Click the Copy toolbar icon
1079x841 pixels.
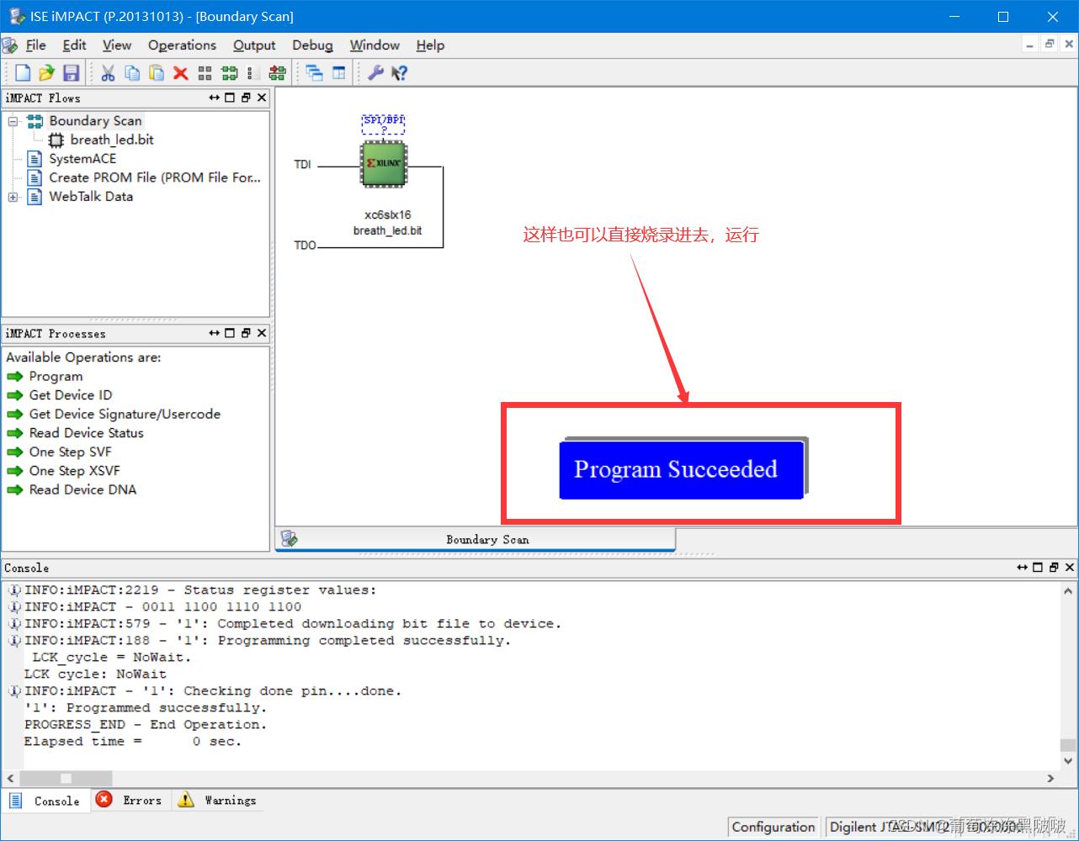(x=132, y=73)
